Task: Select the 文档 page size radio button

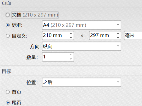Action: pyautogui.click(x=8, y=15)
